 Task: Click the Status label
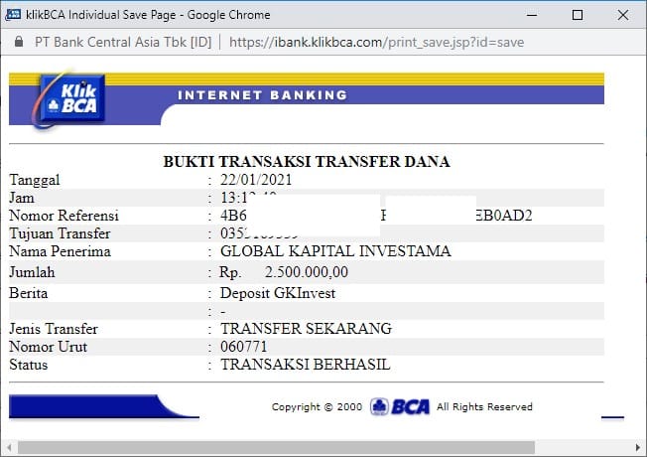click(x=28, y=365)
